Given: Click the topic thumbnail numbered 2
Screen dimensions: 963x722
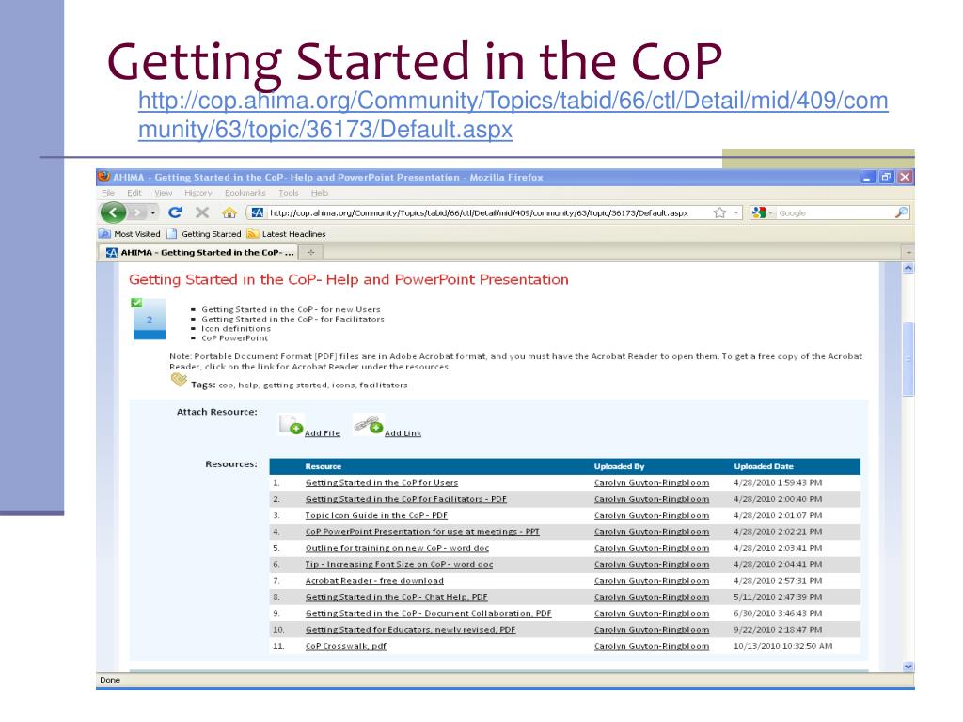Looking at the screenshot, I should 150,319.
